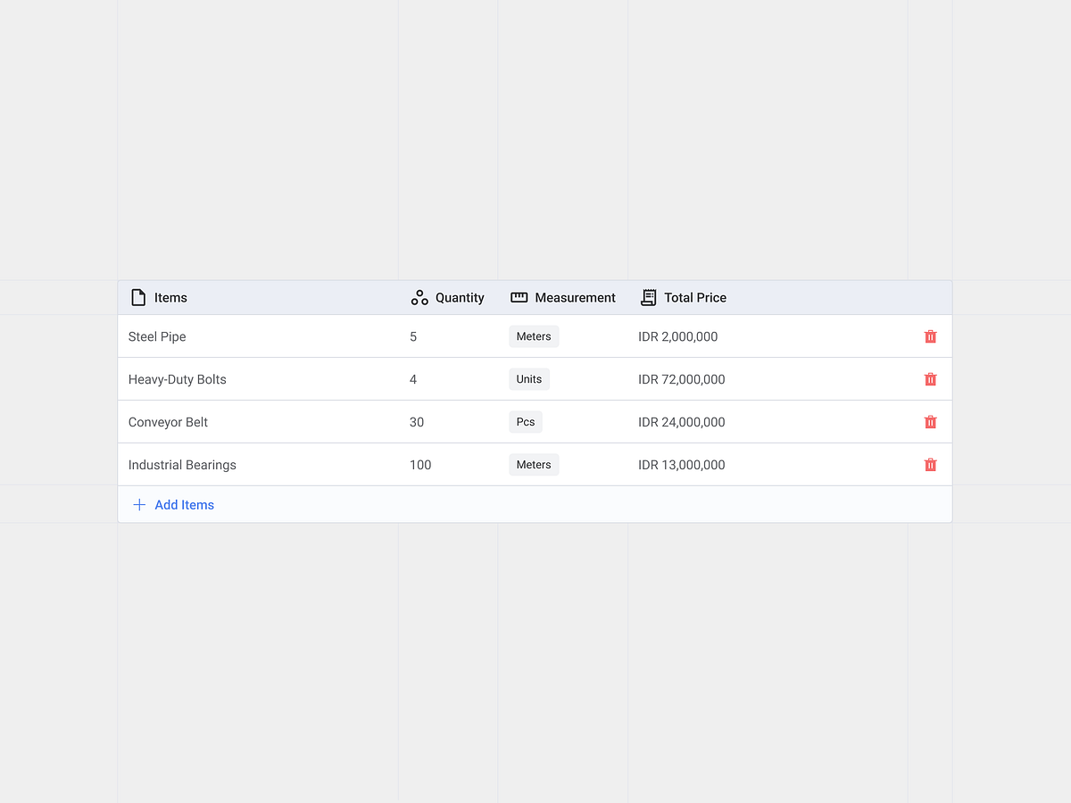Click the Items column header
Image resolution: width=1071 pixels, height=803 pixels.
(x=170, y=297)
